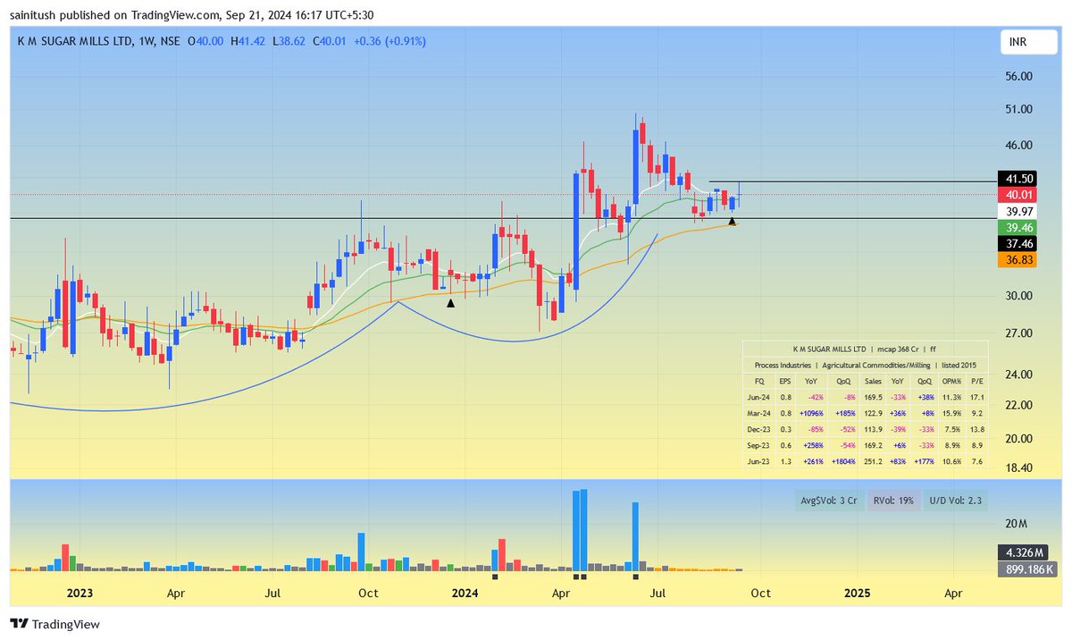
Task: Click the 17.1 P/E value
Action: (977, 398)
